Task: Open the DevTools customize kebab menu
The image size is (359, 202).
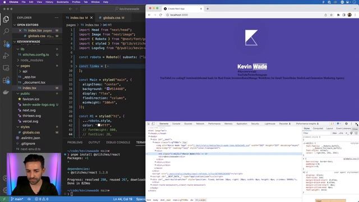Action: click(351, 123)
